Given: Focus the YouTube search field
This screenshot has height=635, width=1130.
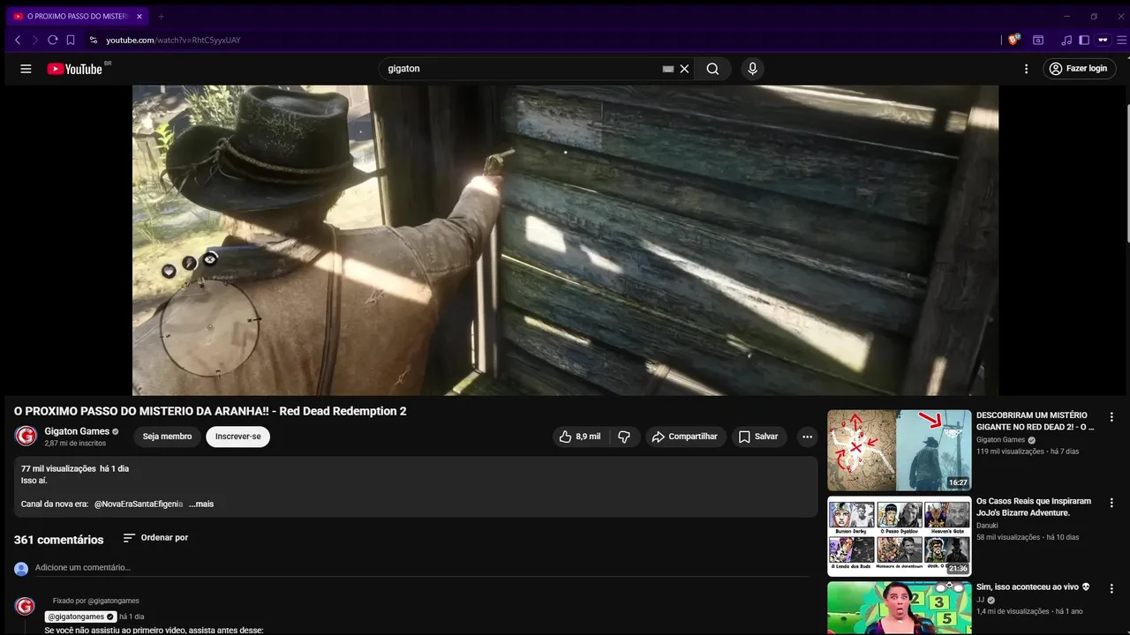Looking at the screenshot, I should click(x=521, y=69).
